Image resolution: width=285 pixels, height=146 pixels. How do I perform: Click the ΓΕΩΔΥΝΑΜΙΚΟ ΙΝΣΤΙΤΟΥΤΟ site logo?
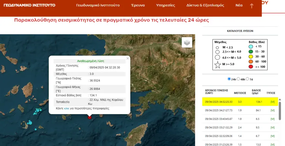[29, 5]
